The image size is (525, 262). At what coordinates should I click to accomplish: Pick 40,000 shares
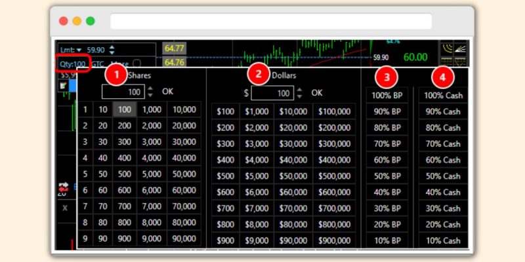[x=184, y=158]
